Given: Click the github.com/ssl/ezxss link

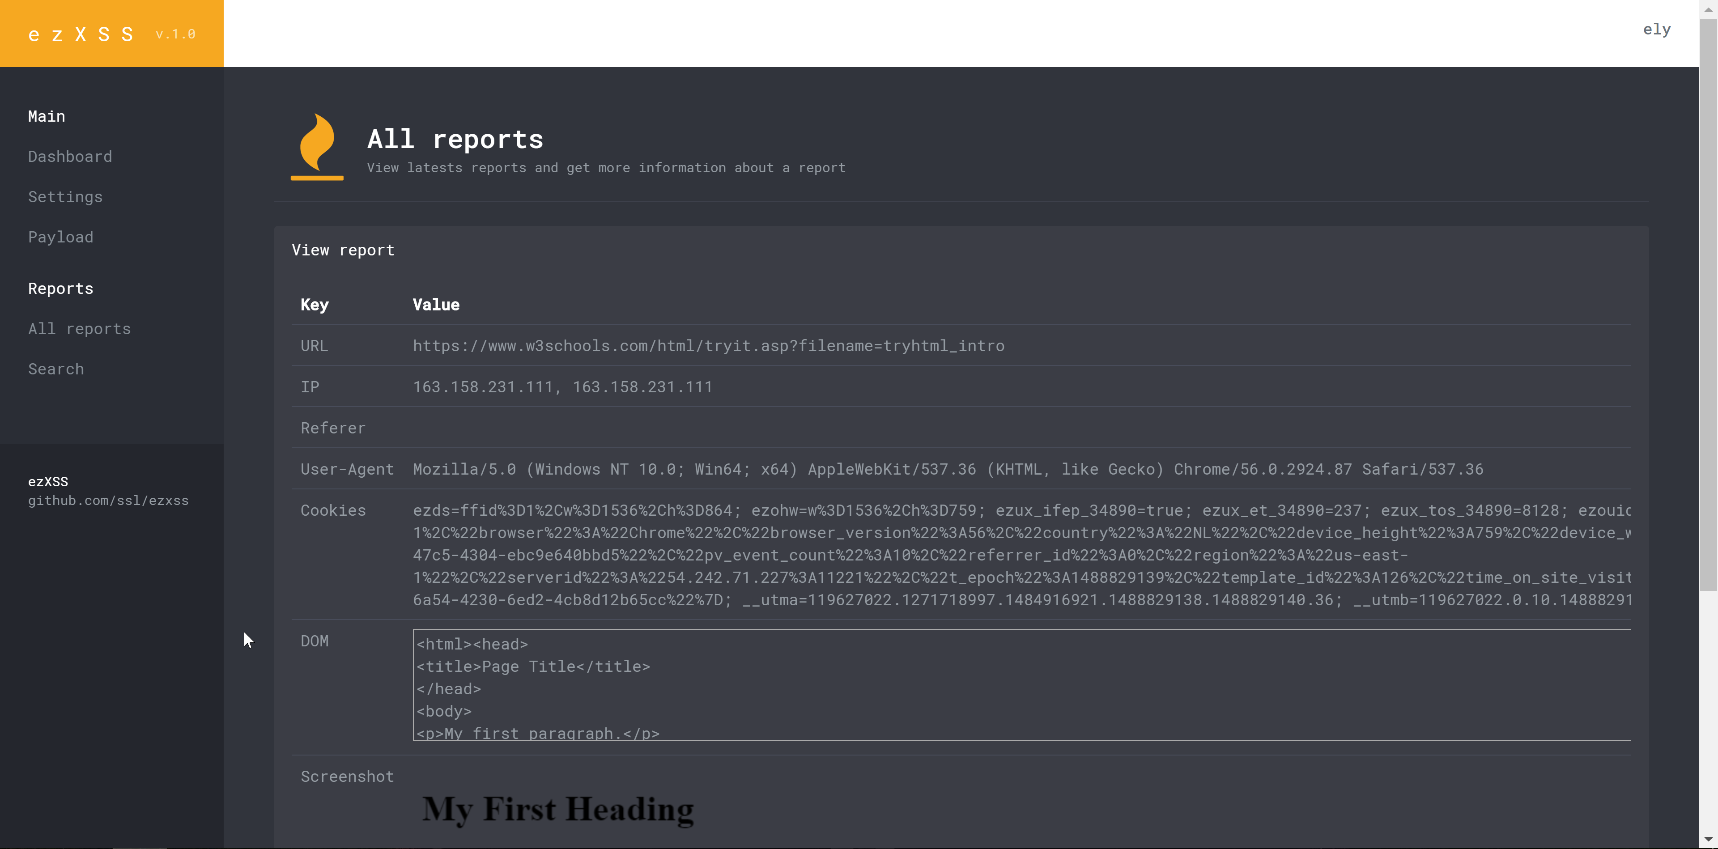Looking at the screenshot, I should point(107,500).
